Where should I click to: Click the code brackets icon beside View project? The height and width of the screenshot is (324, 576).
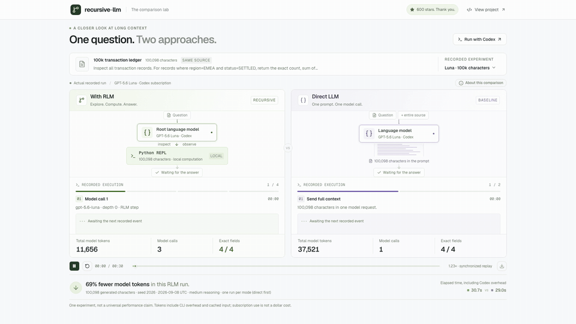pyautogui.click(x=469, y=10)
